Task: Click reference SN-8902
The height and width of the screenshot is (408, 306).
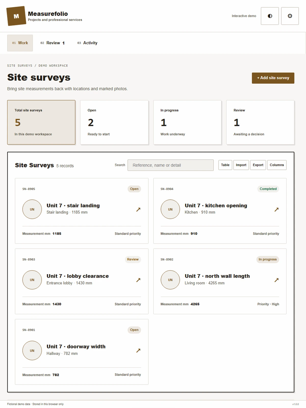Action: click(167, 259)
